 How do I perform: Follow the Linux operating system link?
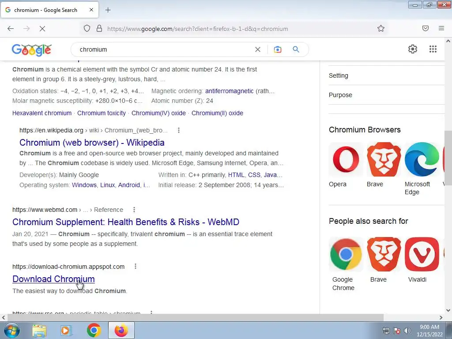[108, 185]
